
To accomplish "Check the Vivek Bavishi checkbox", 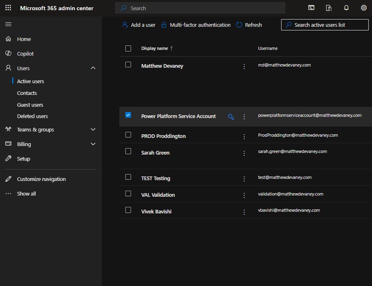I will pyautogui.click(x=128, y=210).
